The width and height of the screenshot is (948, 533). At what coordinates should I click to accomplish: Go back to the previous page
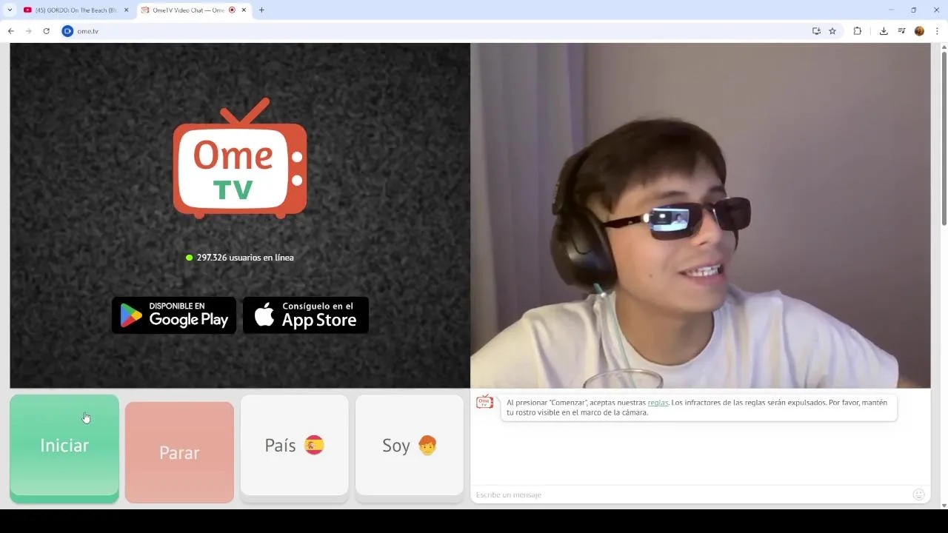[x=11, y=31]
